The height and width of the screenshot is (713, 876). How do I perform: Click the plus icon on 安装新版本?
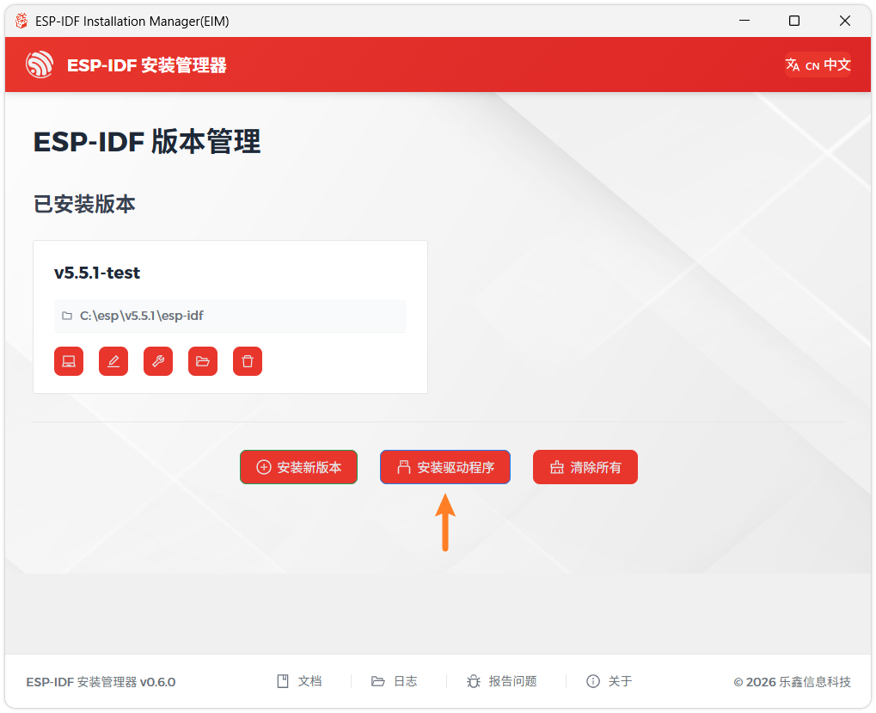(x=263, y=466)
